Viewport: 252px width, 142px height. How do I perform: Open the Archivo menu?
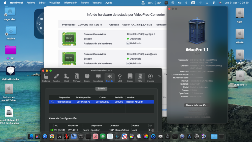[31, 3]
